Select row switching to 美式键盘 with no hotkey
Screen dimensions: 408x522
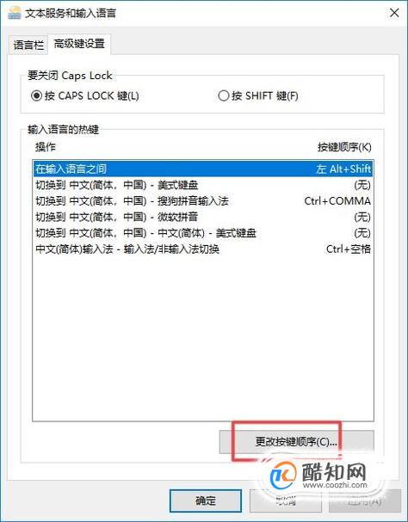pyautogui.click(x=203, y=185)
